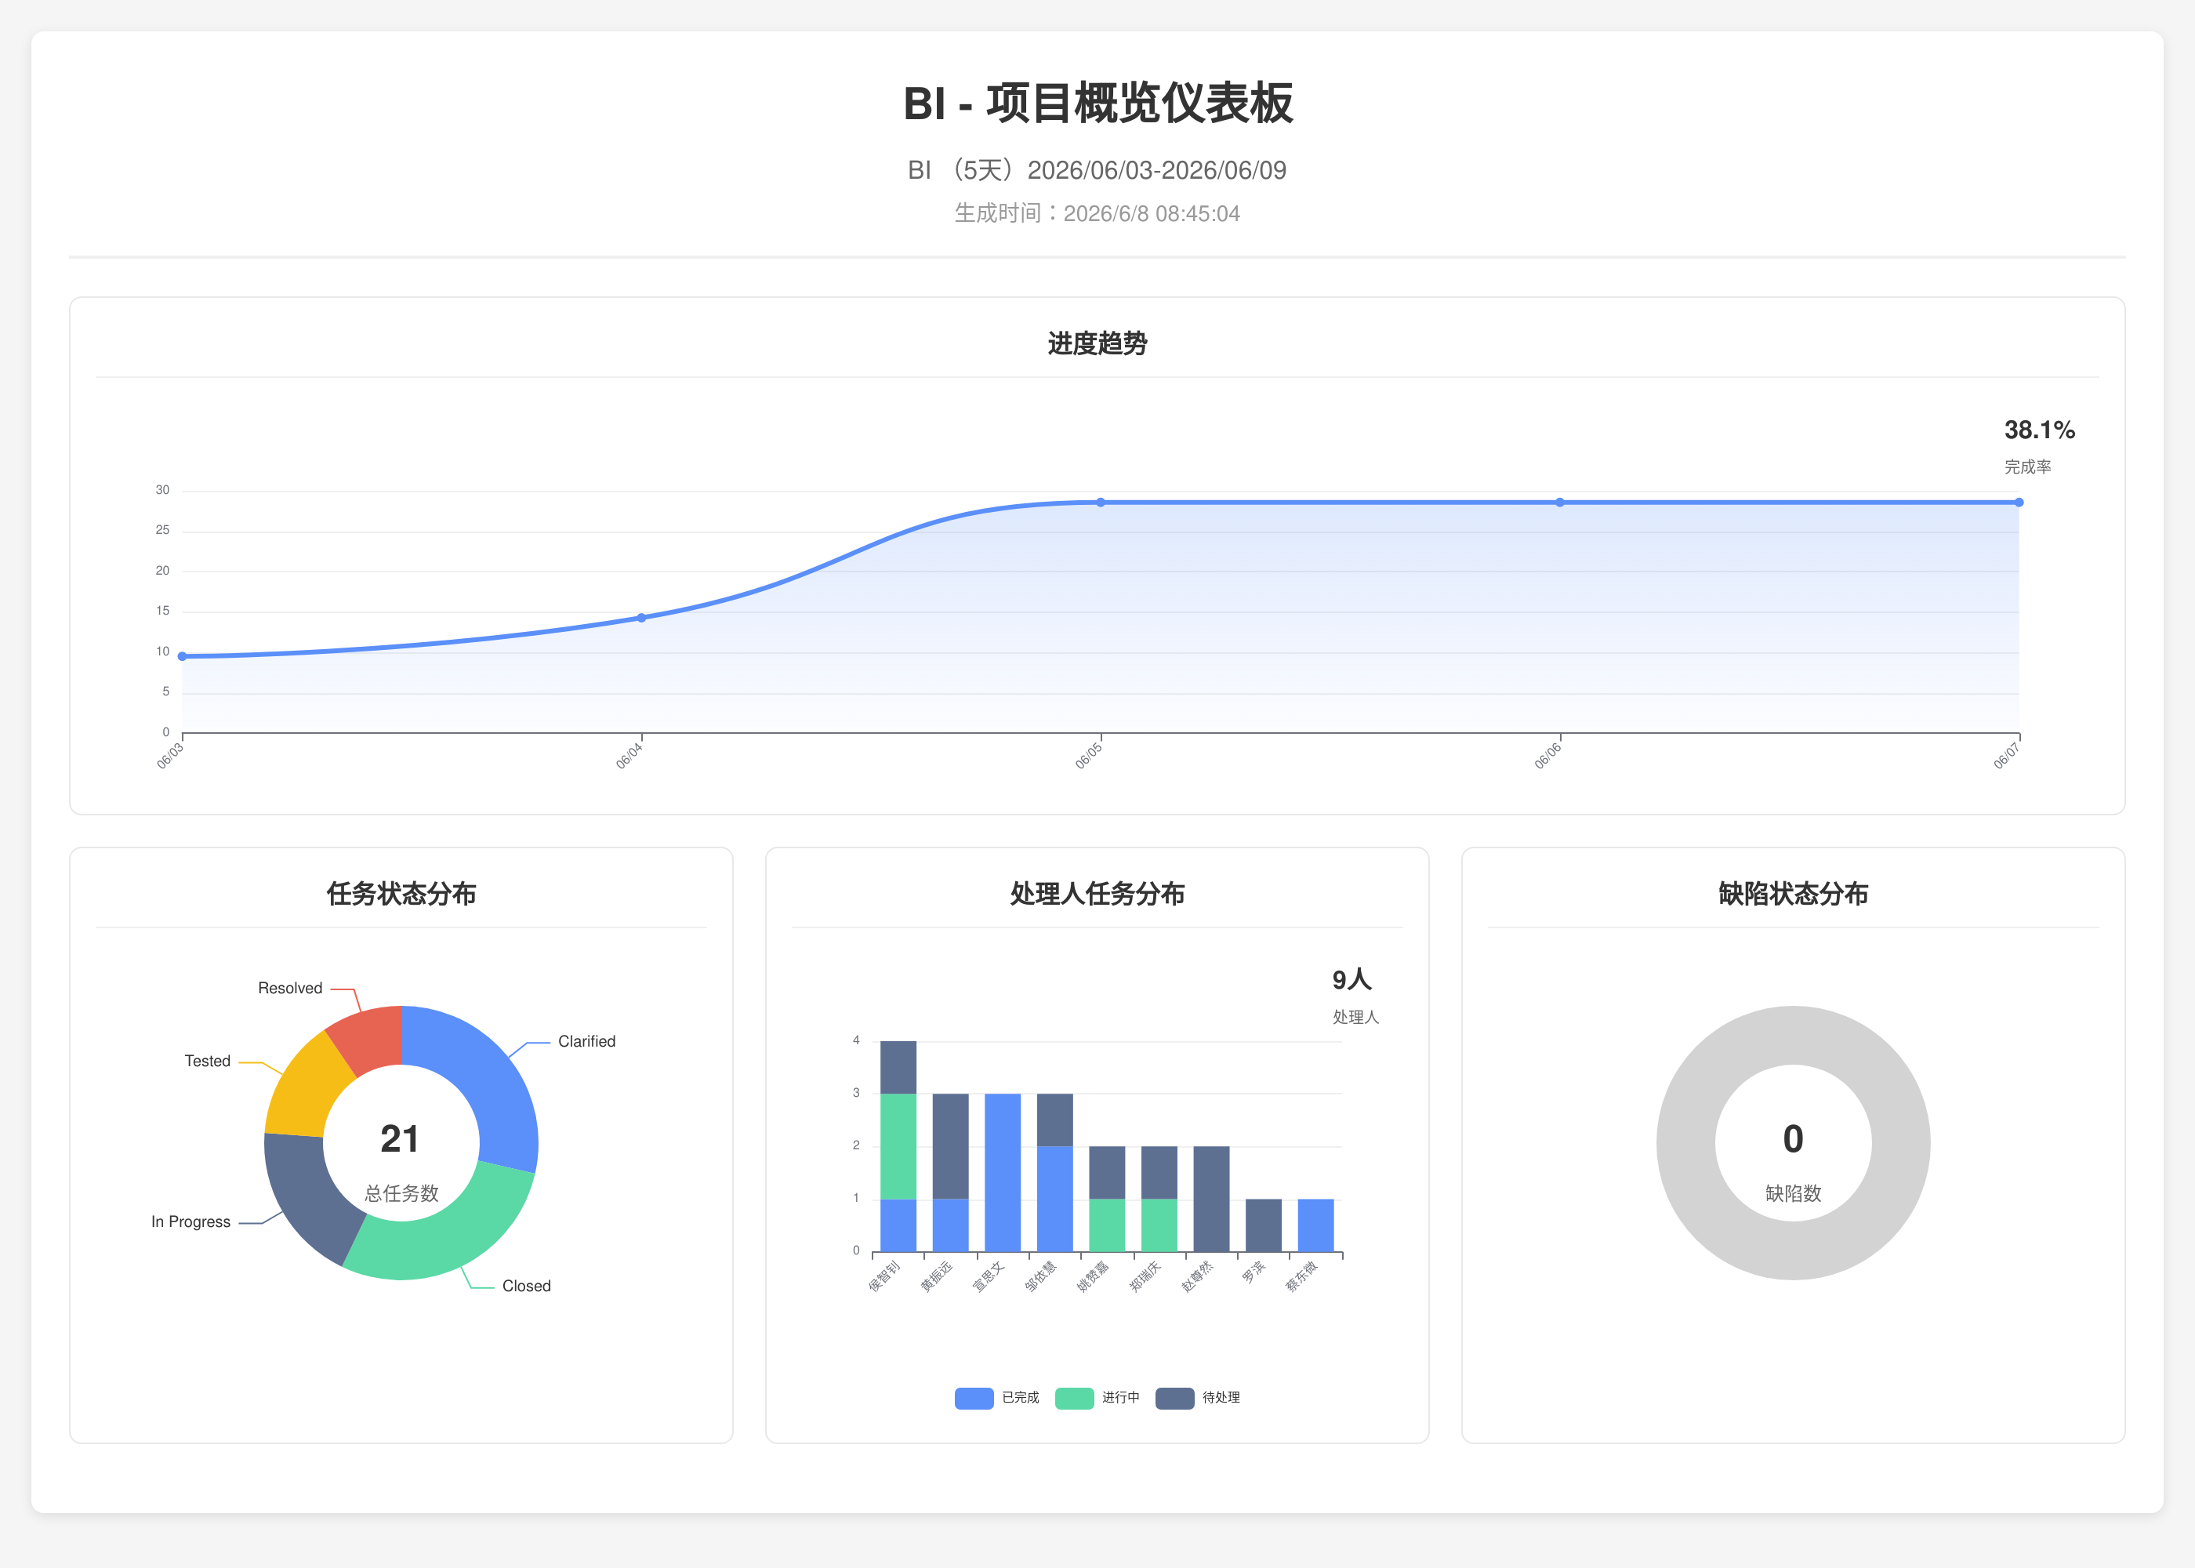Screen dimensions: 2195x1568
Task: Click 赵尊然's dark 待处理 bar
Action: point(1211,1200)
